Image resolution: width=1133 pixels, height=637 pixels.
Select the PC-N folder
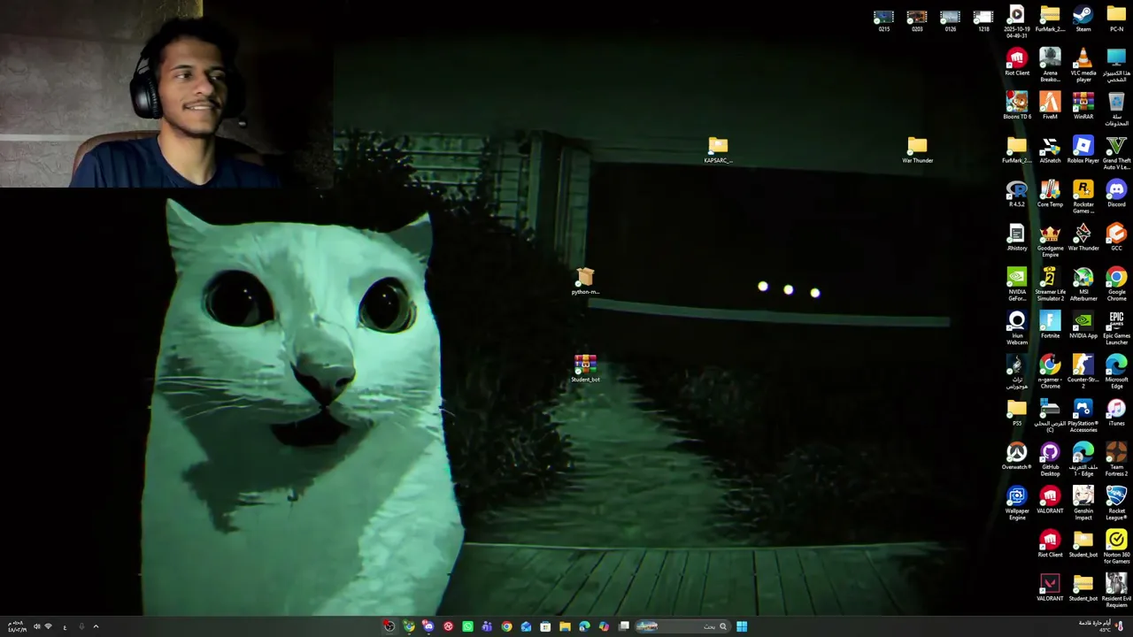pyautogui.click(x=1116, y=19)
